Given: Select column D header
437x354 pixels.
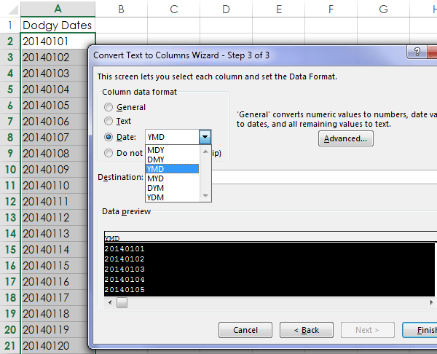Looking at the screenshot, I should click(x=226, y=9).
